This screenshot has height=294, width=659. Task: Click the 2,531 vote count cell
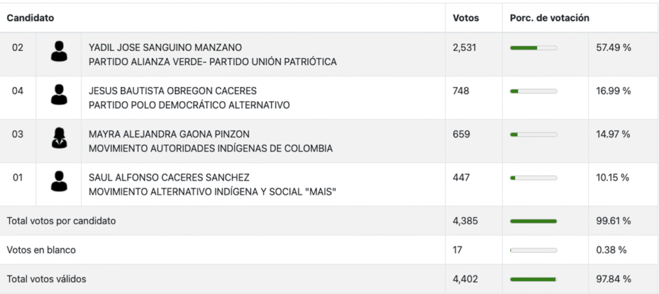pyautogui.click(x=464, y=48)
